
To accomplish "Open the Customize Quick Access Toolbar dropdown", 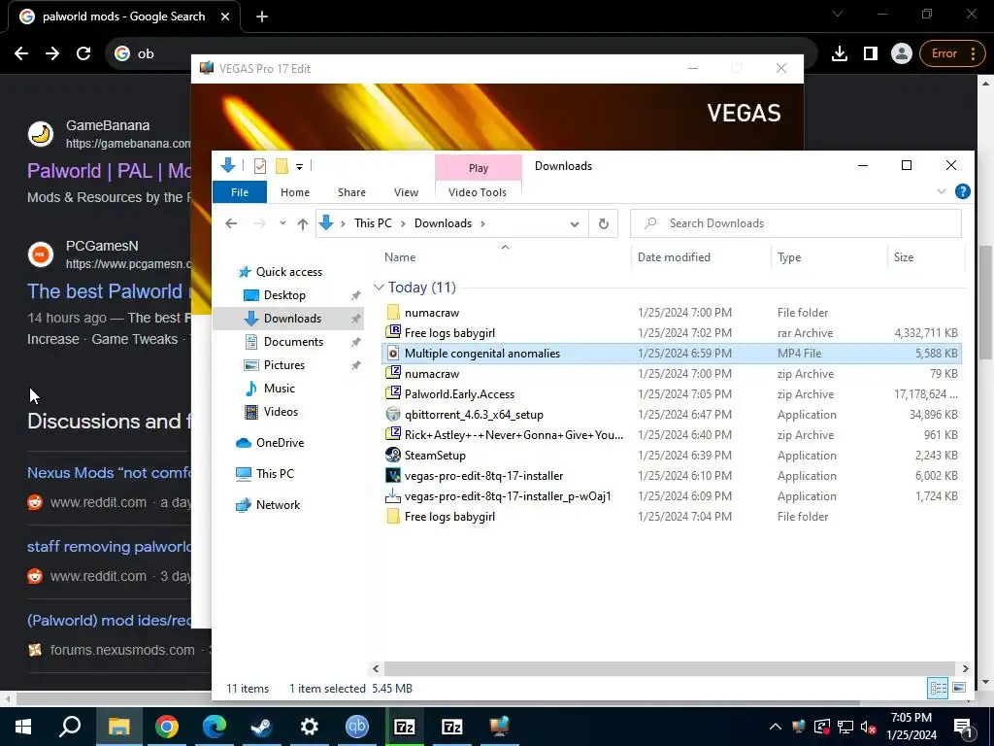I will [299, 167].
